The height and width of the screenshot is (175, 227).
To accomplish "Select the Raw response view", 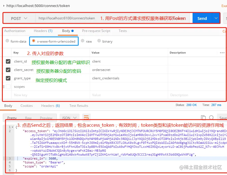I will pos(28,118).
